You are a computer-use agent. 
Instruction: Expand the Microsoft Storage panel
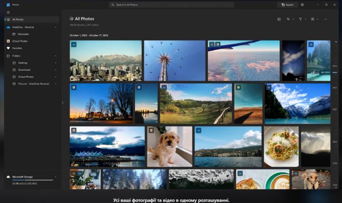55,177
